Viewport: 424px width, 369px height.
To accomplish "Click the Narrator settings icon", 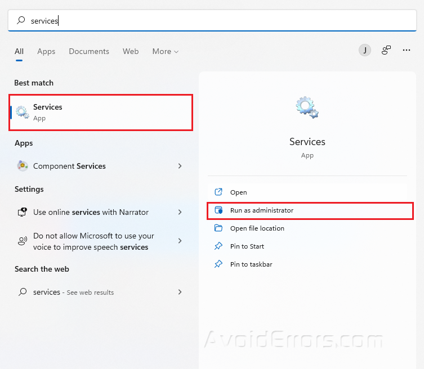I will coord(23,212).
